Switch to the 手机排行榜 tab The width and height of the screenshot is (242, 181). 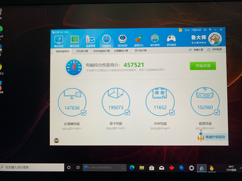click(82, 51)
